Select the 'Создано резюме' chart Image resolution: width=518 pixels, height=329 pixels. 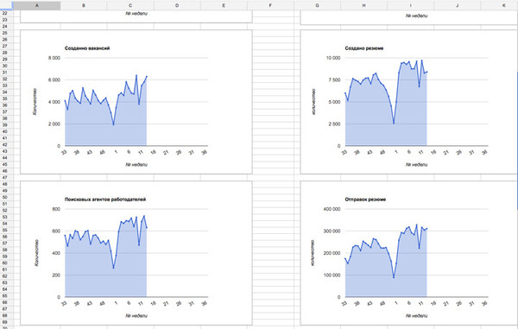tap(409, 102)
